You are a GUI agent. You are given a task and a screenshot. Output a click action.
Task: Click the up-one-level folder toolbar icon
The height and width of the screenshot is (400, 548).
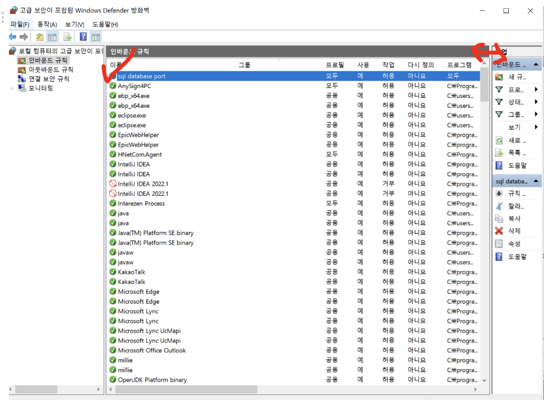click(40, 37)
